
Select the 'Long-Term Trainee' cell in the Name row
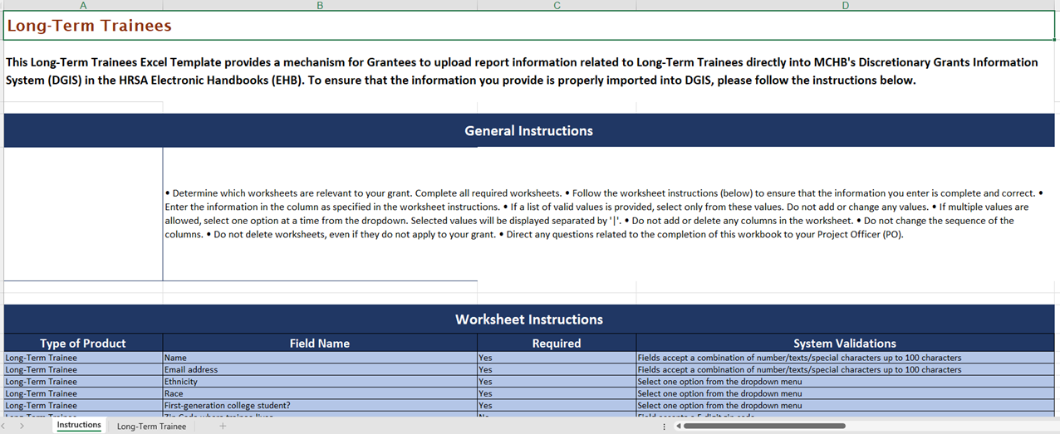click(x=83, y=358)
